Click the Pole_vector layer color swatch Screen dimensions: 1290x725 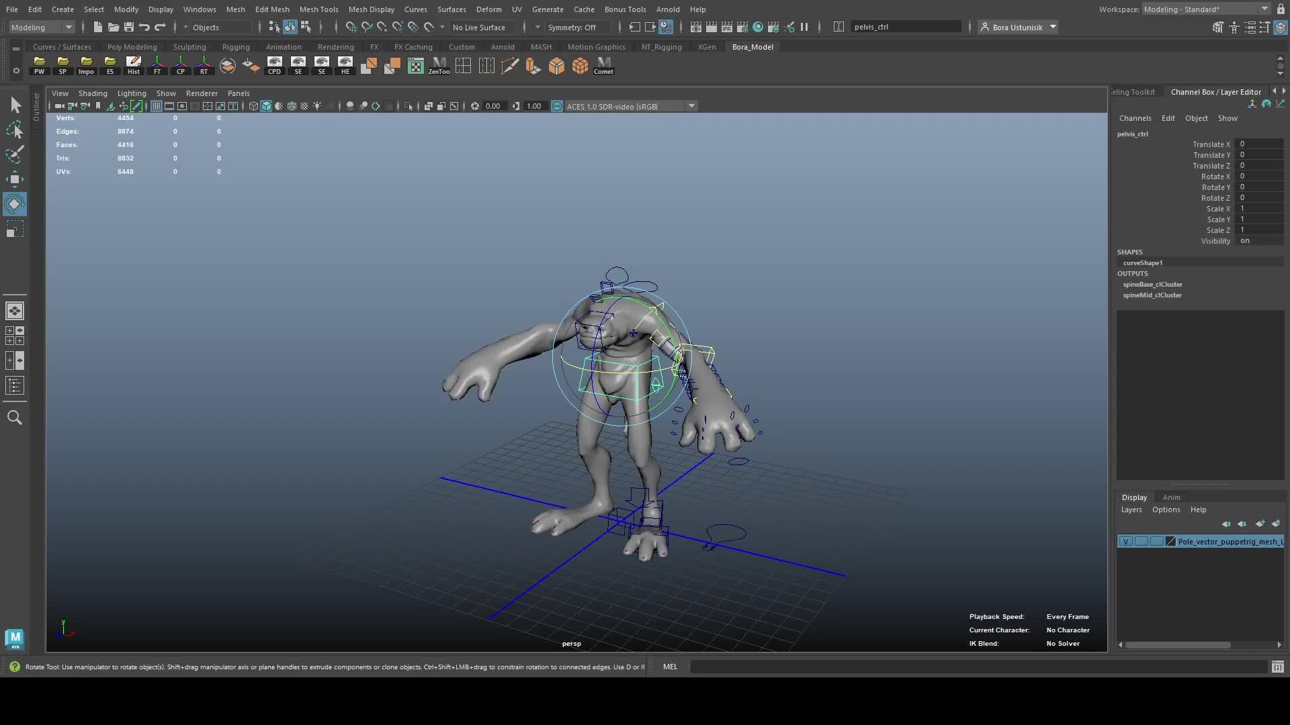pyautogui.click(x=1171, y=542)
